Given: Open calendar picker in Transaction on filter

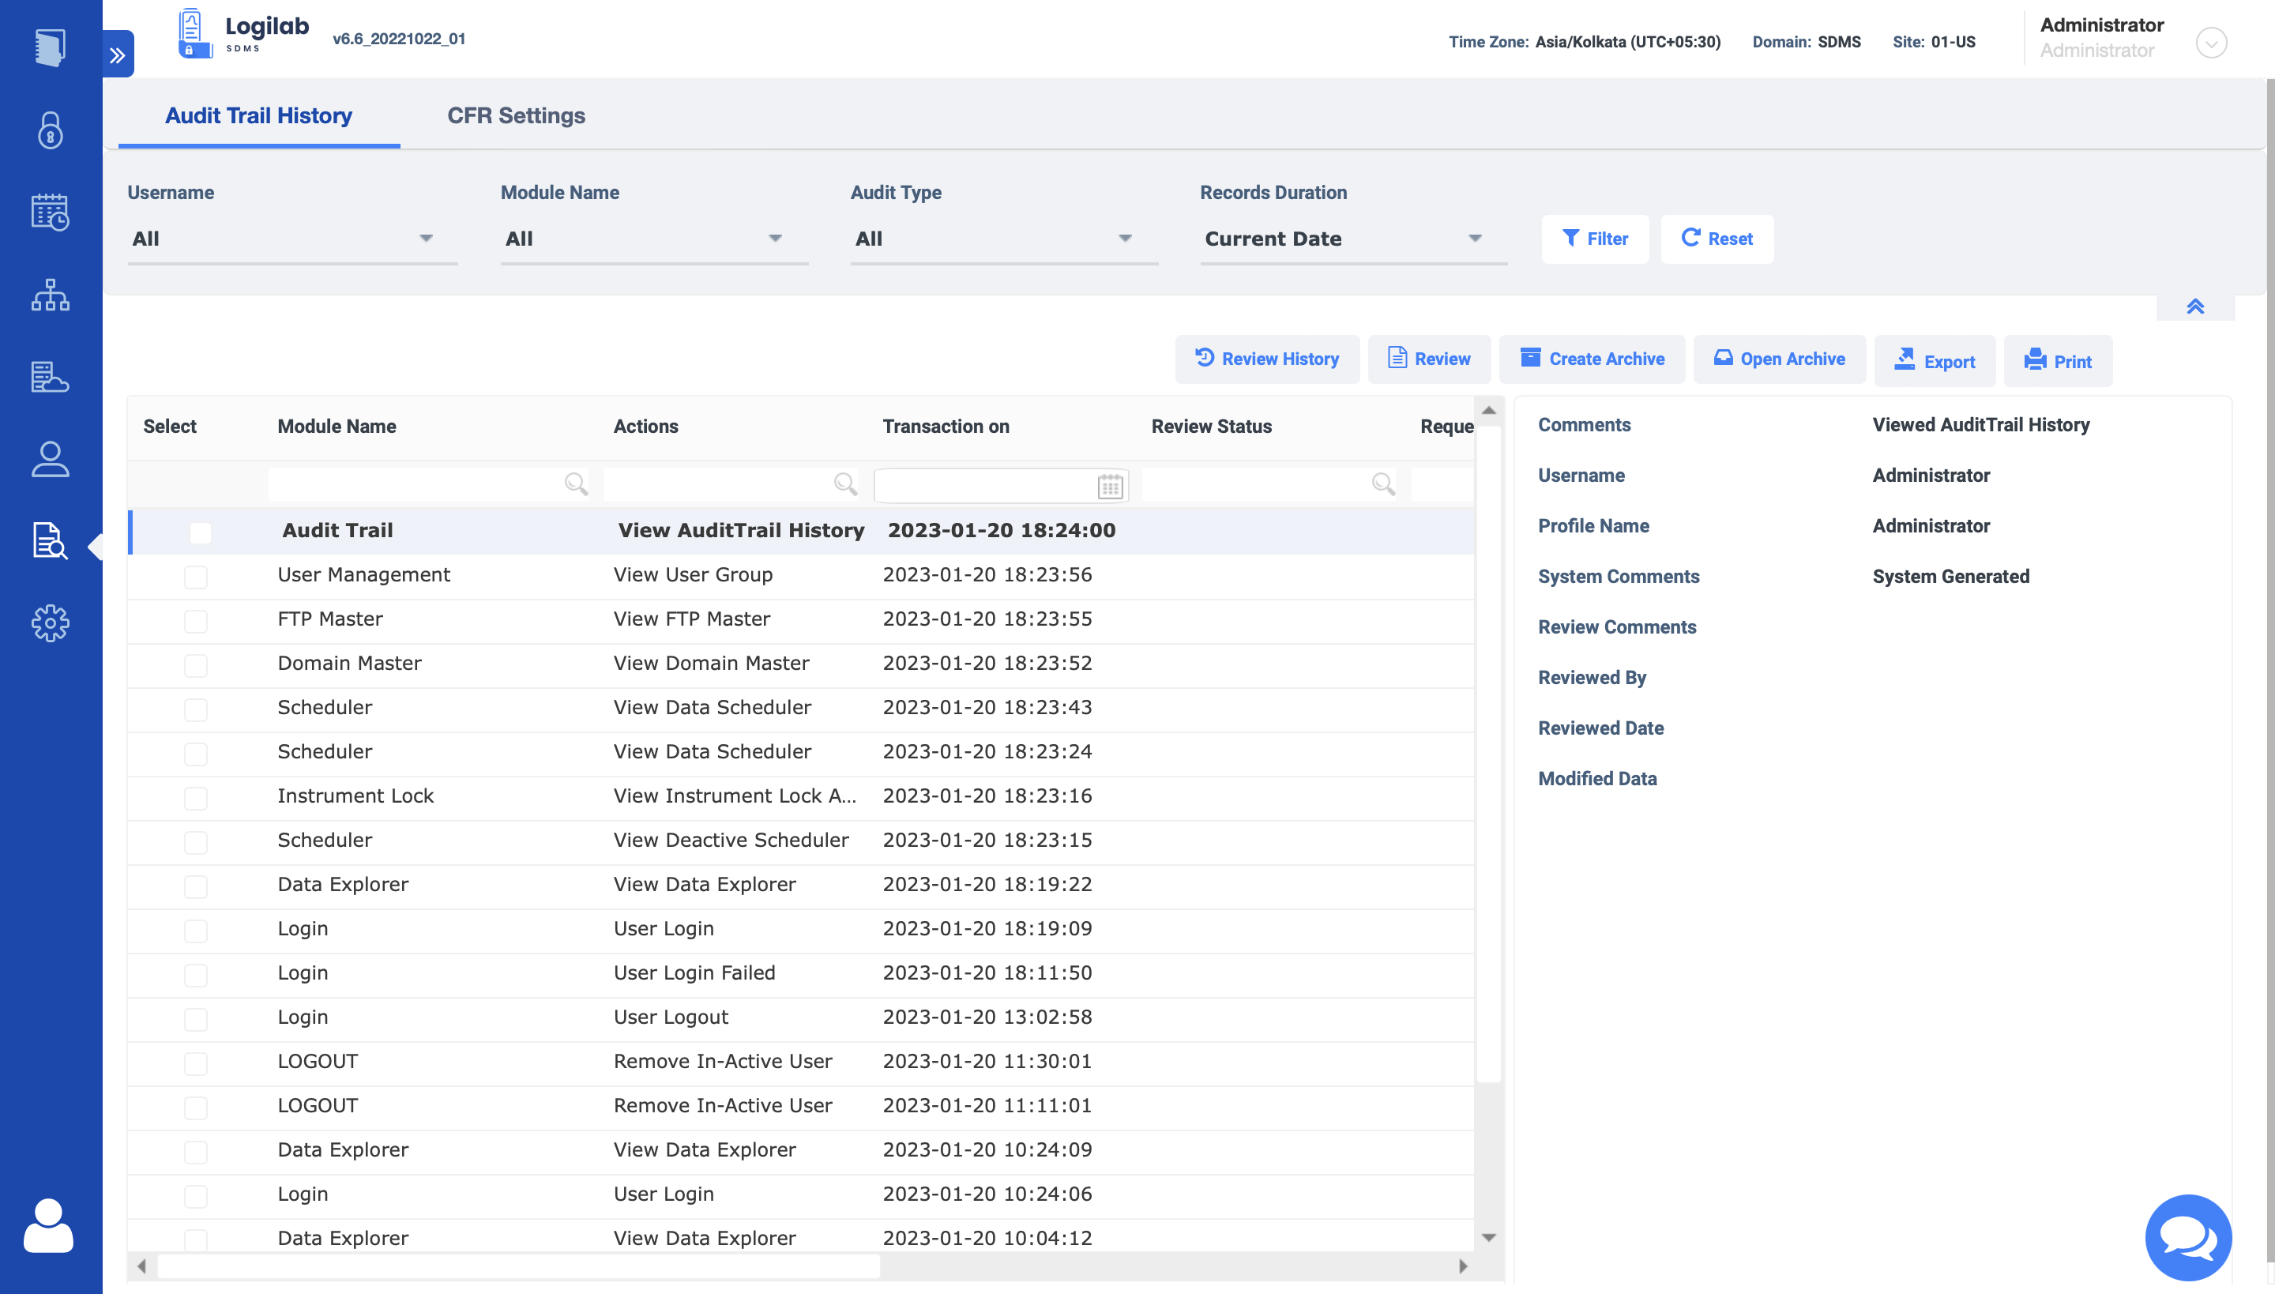Looking at the screenshot, I should (x=1110, y=485).
